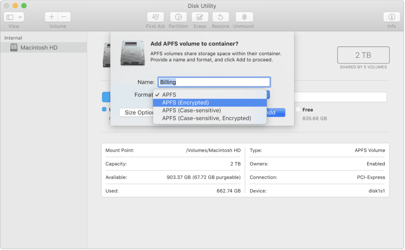Click the Owners Enabled value
The width and height of the screenshot is (405, 250).
click(376, 164)
